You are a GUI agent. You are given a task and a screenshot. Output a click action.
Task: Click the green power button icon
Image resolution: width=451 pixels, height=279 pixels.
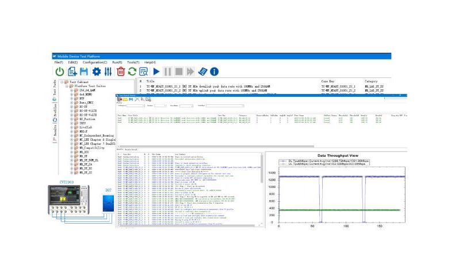point(59,71)
